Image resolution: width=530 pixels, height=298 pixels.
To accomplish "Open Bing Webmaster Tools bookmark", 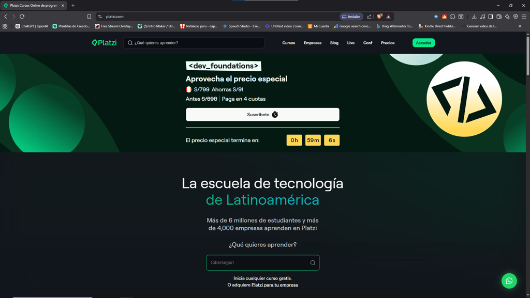I will pyautogui.click(x=394, y=26).
